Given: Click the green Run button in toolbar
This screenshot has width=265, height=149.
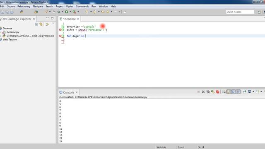Looking at the screenshot, I should pyautogui.click(x=67, y=12).
